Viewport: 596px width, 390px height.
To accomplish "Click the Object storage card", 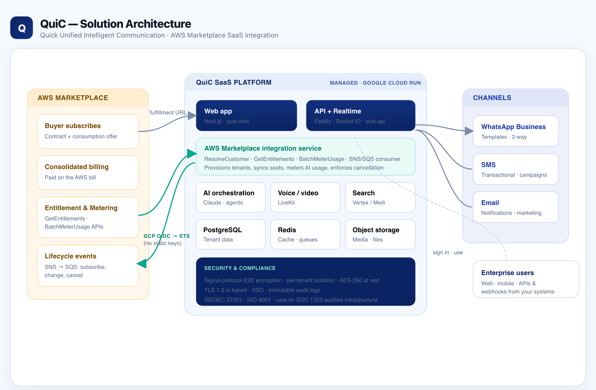I will 380,234.
